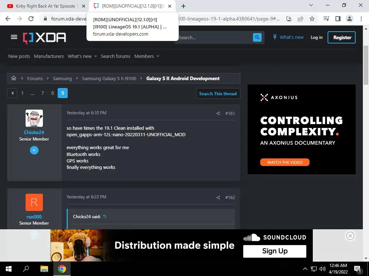Screen dimensions: 369x276
Task: Open a new browser tab
Action: click(x=183, y=6)
